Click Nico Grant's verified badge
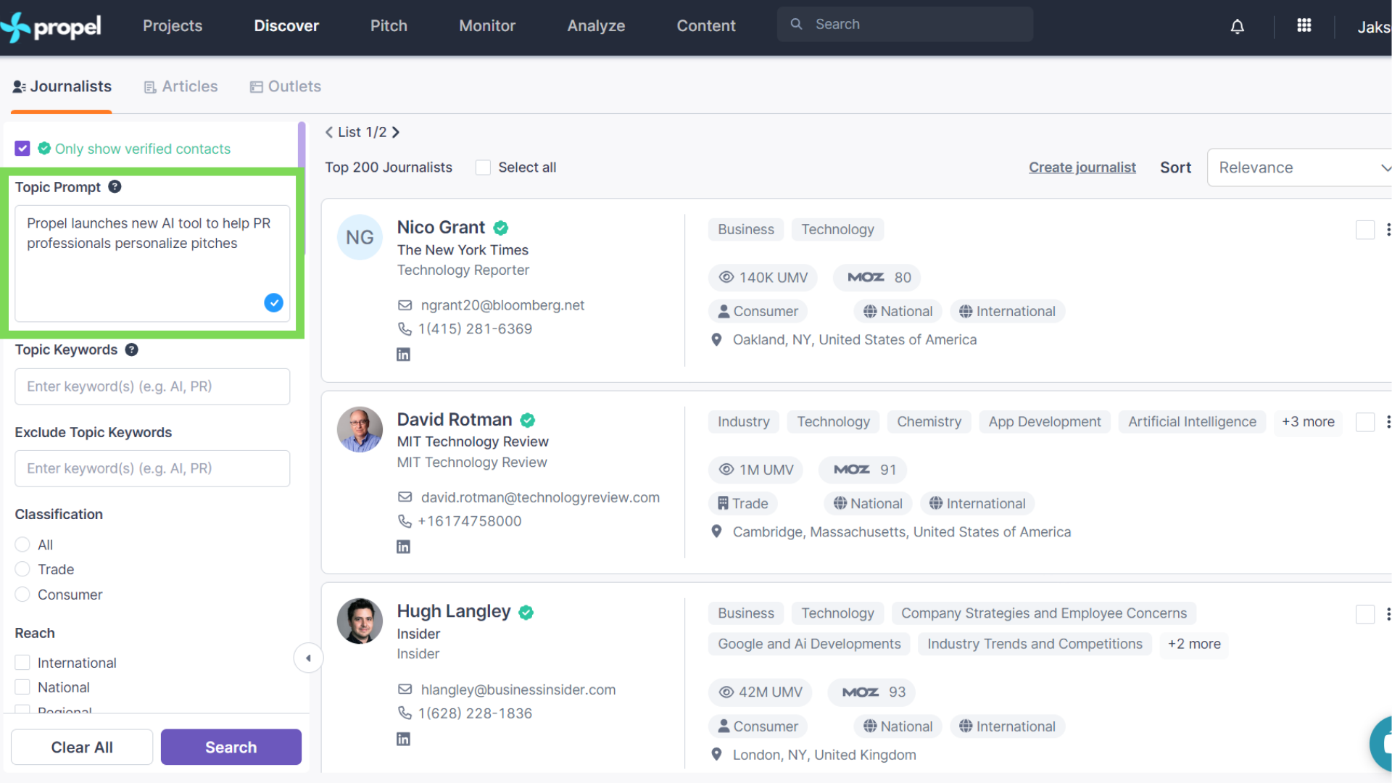The height and width of the screenshot is (783, 1392). coord(500,228)
